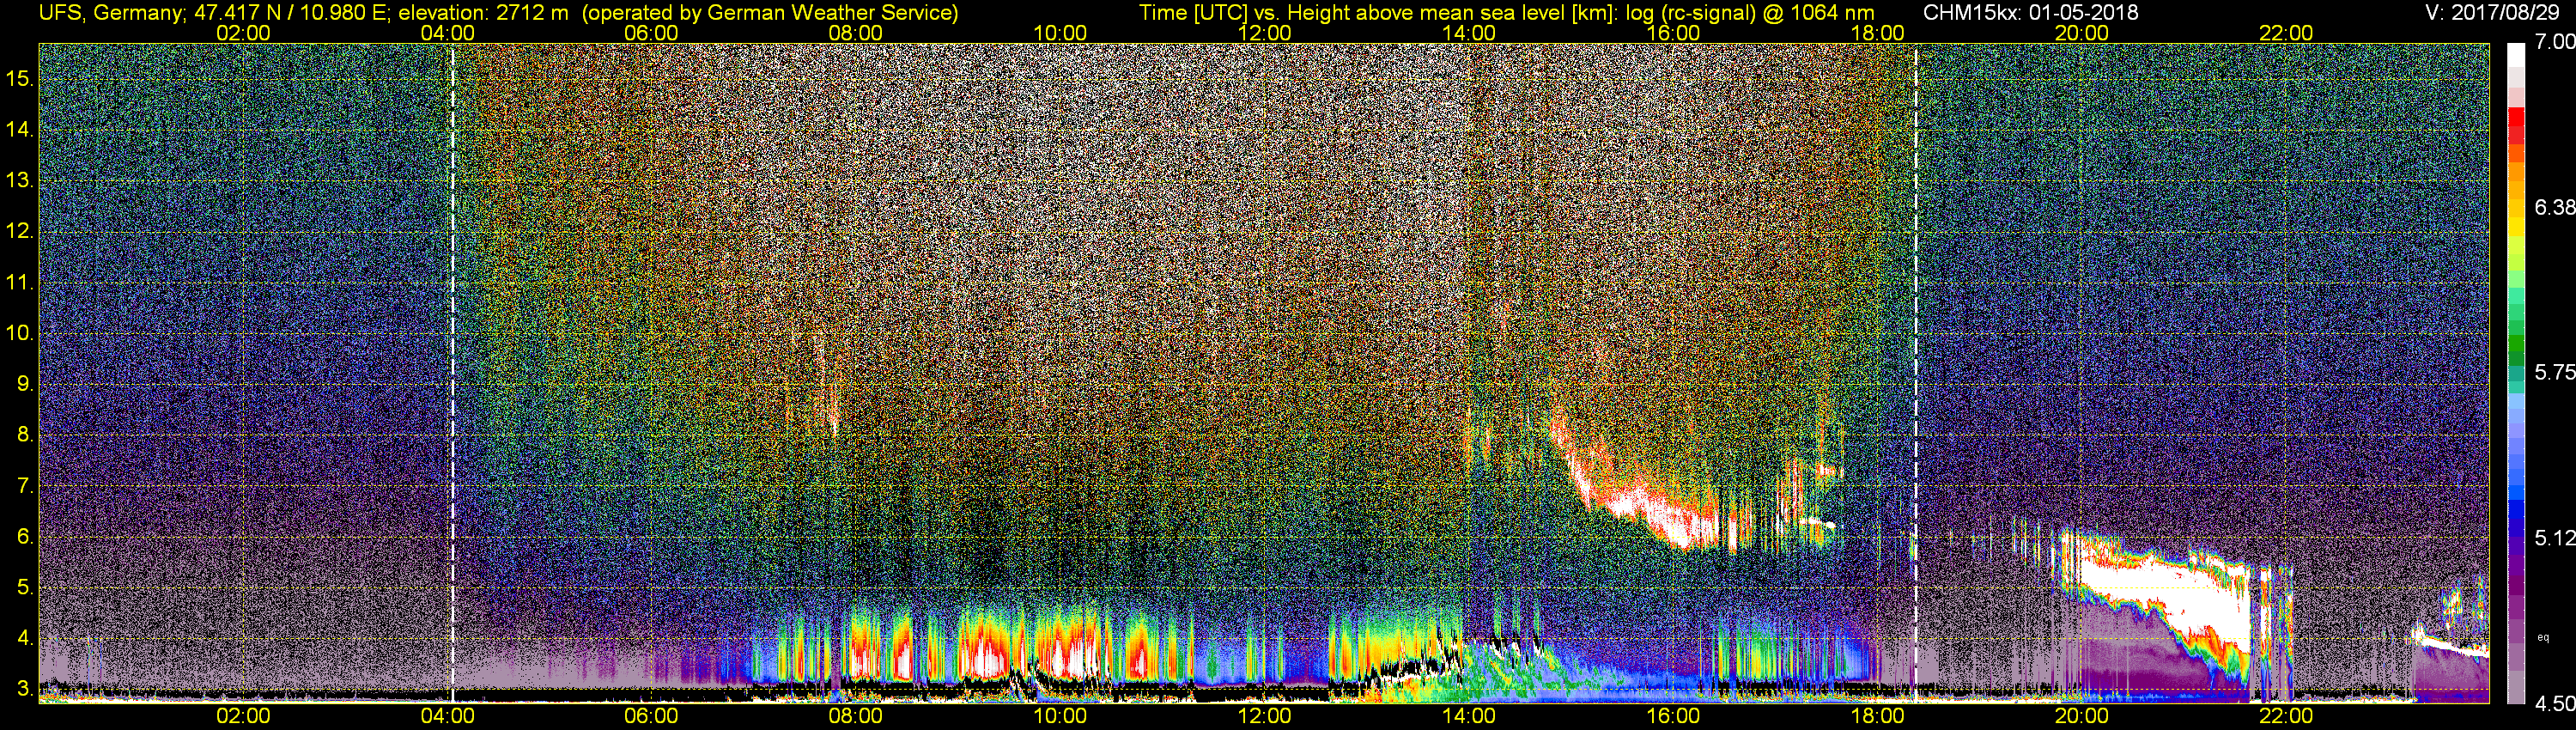
Task: Click the 10. km height axis label
Action: tap(21, 333)
